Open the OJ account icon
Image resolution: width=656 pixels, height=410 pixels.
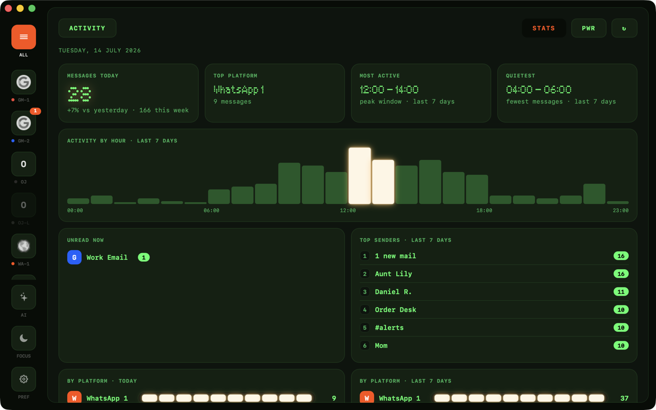pos(24,164)
